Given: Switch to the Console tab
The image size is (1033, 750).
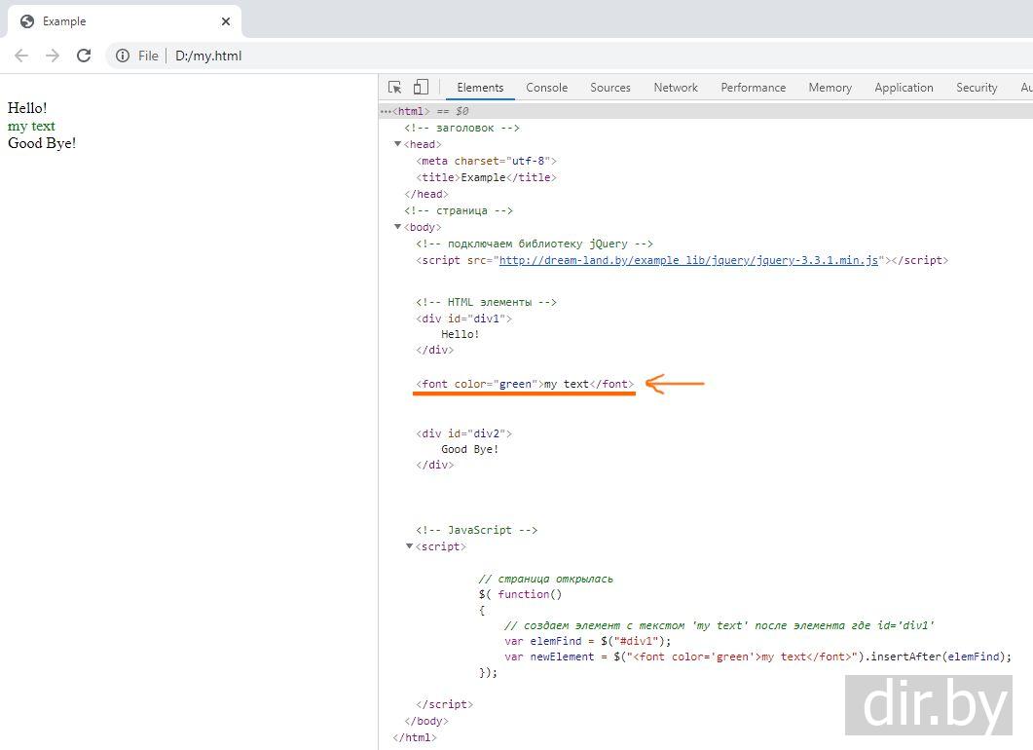Looking at the screenshot, I should click(x=546, y=88).
